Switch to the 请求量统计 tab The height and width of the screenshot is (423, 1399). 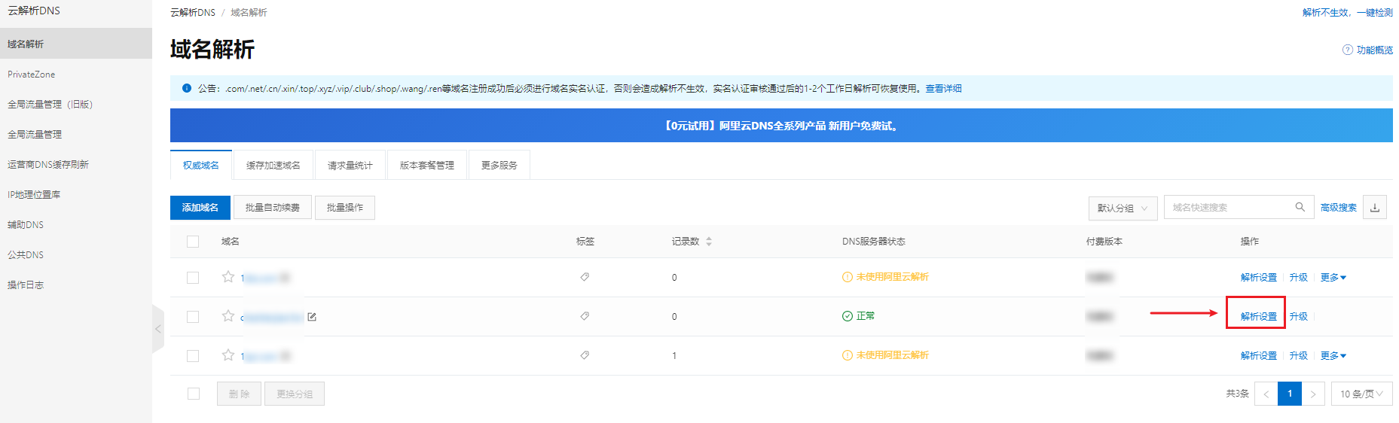(x=350, y=165)
